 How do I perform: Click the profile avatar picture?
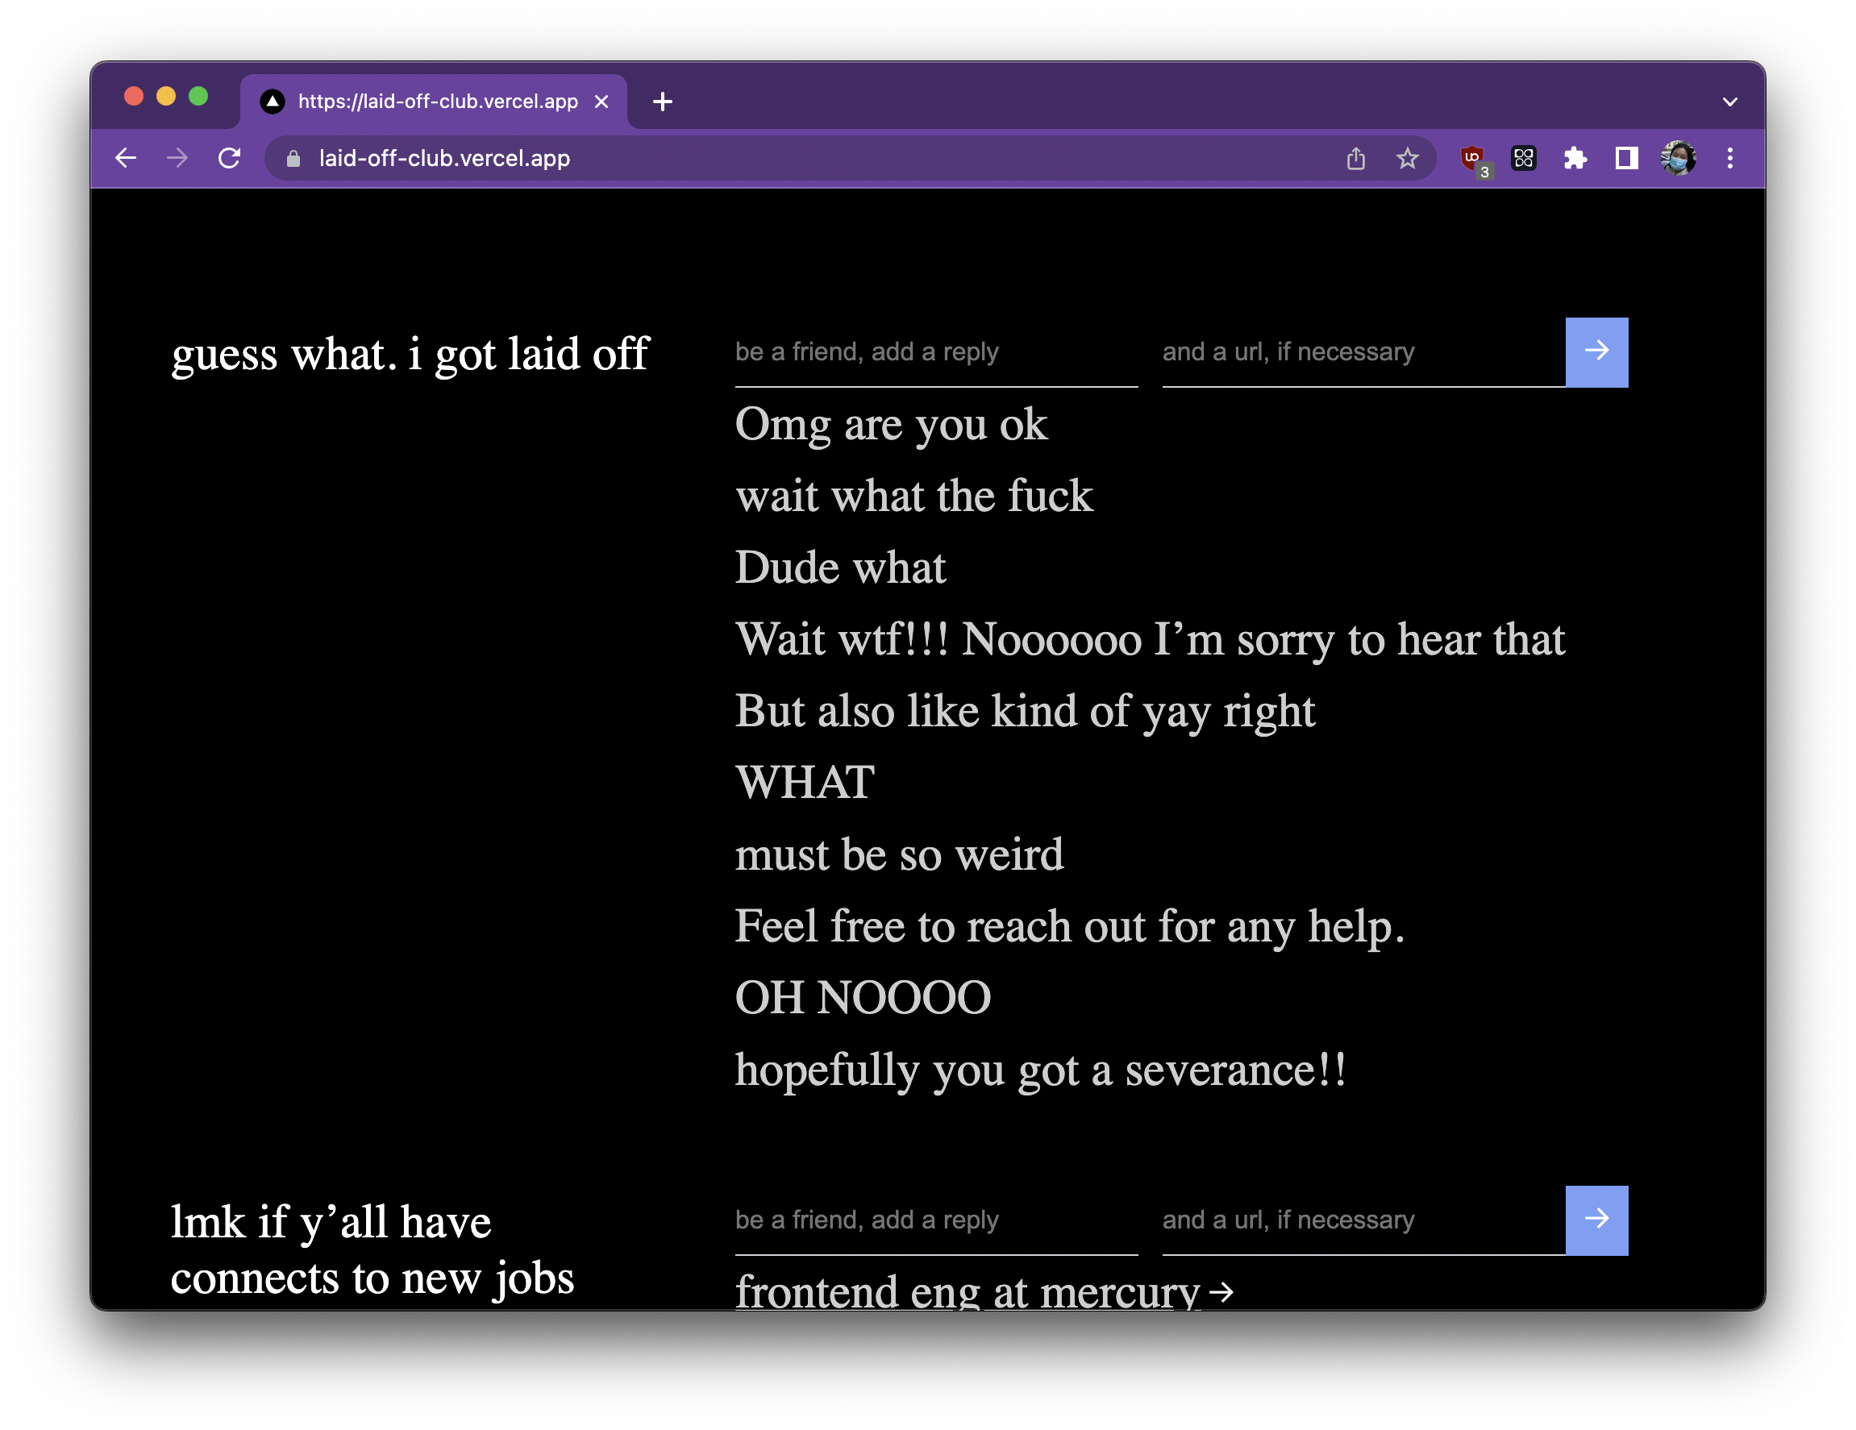1678,158
